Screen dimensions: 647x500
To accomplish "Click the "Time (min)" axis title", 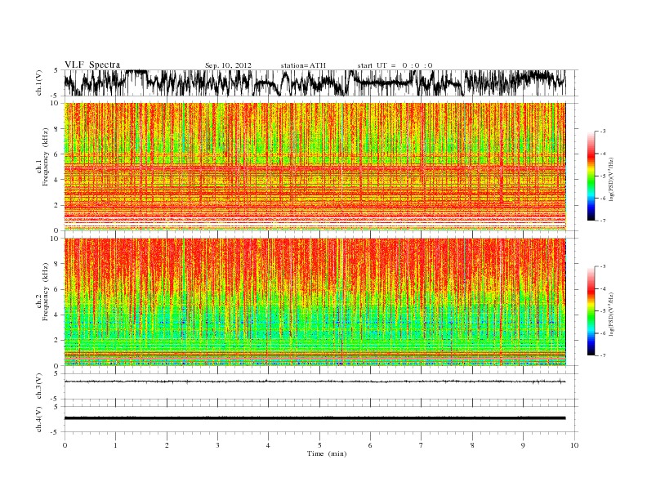I will point(327,453).
